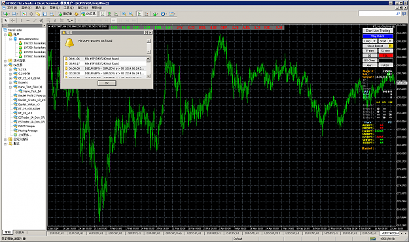Click the Zoom Out magnifier icon
Viewport: 409px width, 242px height.
[131, 14]
